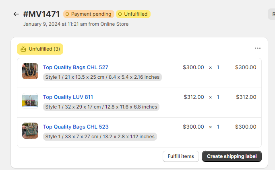Click the partially visible button at top right
This screenshot has width=275, height=170.
pos(271,14)
